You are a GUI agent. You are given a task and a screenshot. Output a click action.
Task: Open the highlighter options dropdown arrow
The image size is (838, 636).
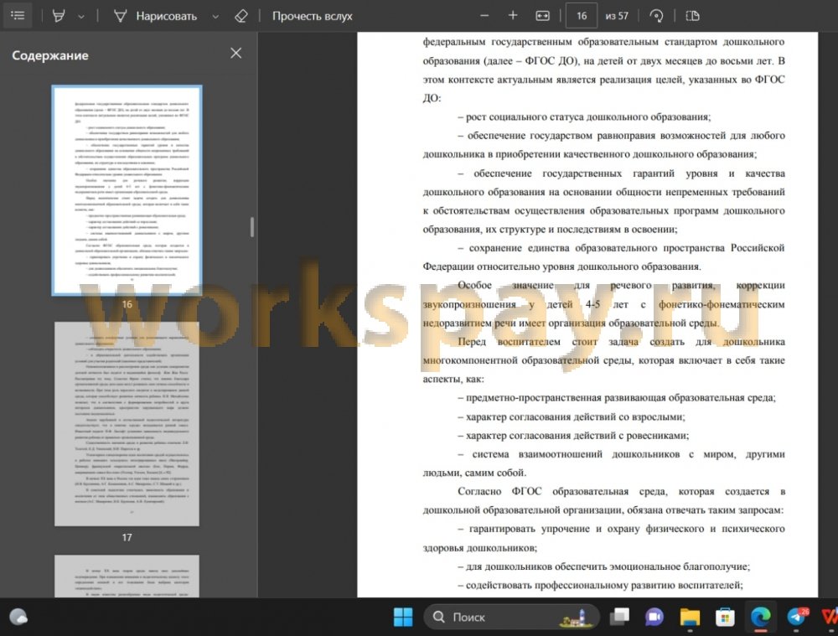tap(81, 17)
